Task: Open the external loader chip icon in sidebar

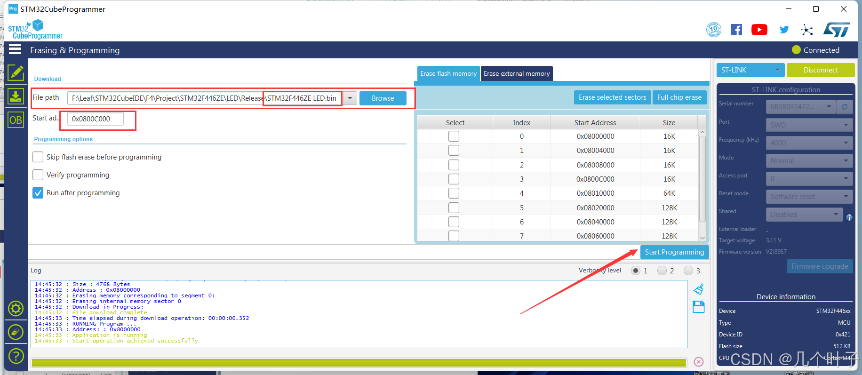Action: tap(16, 332)
